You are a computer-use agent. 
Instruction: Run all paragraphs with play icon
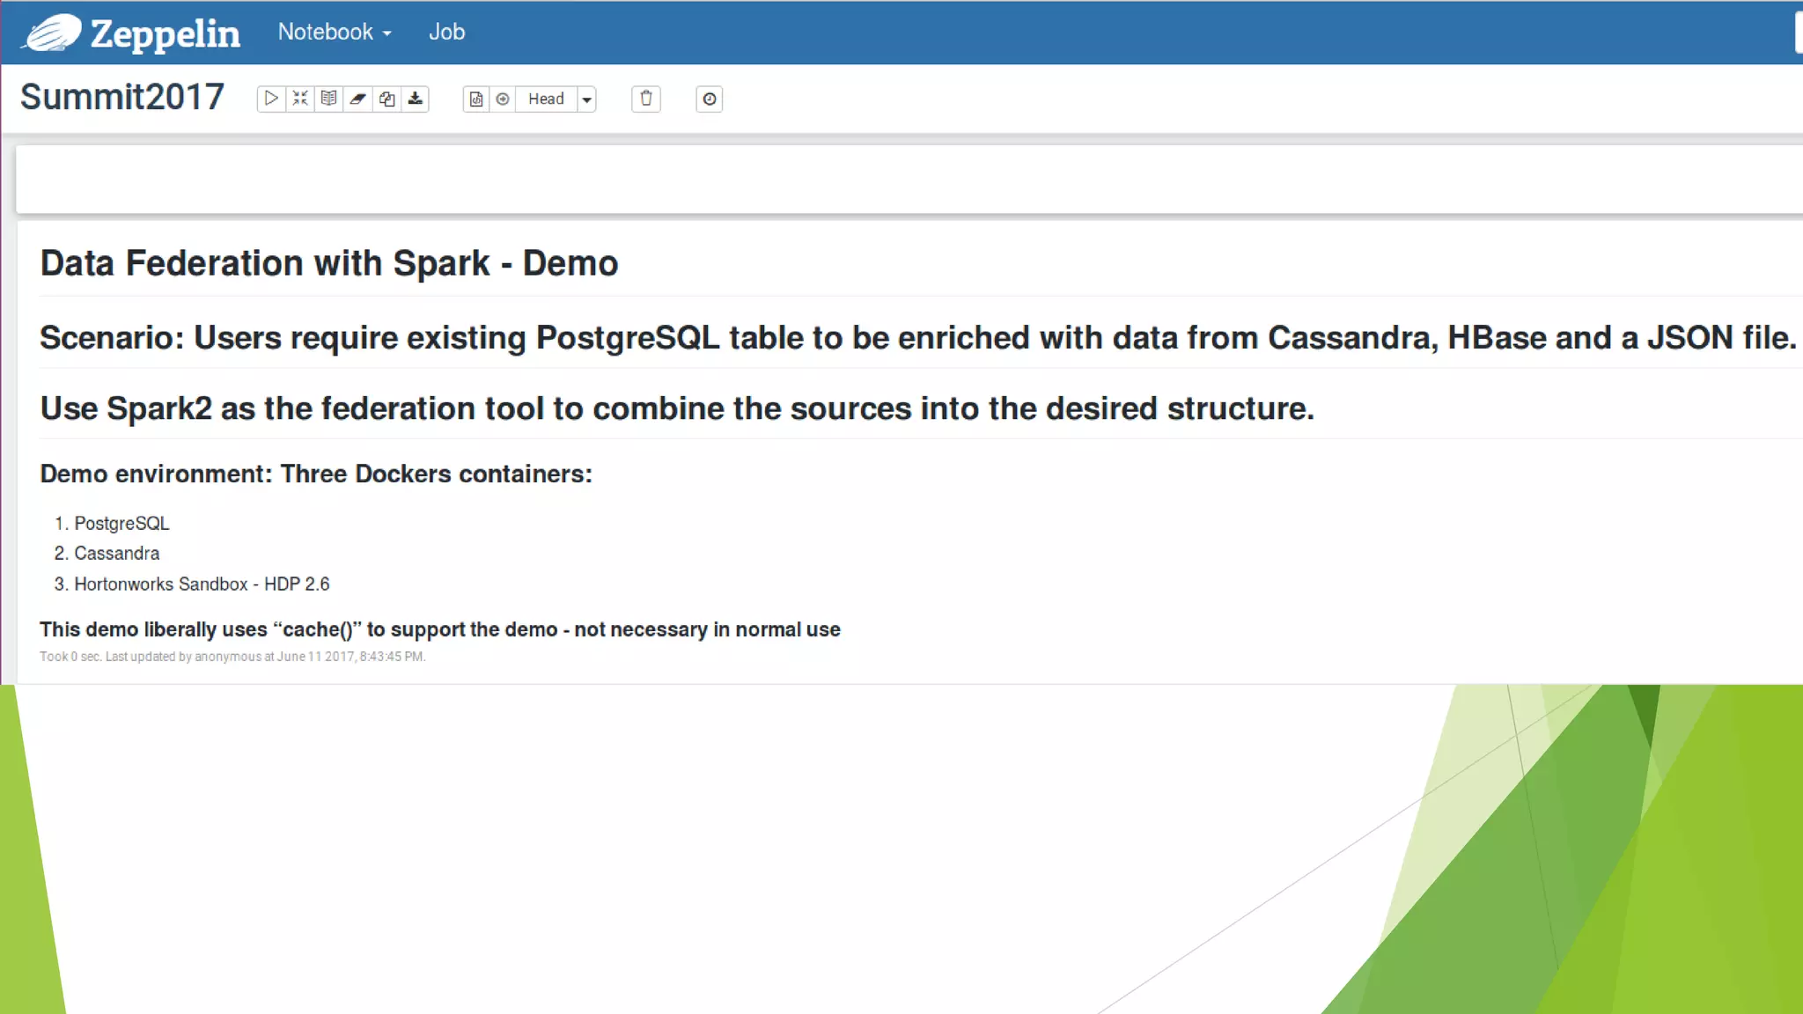[271, 99]
